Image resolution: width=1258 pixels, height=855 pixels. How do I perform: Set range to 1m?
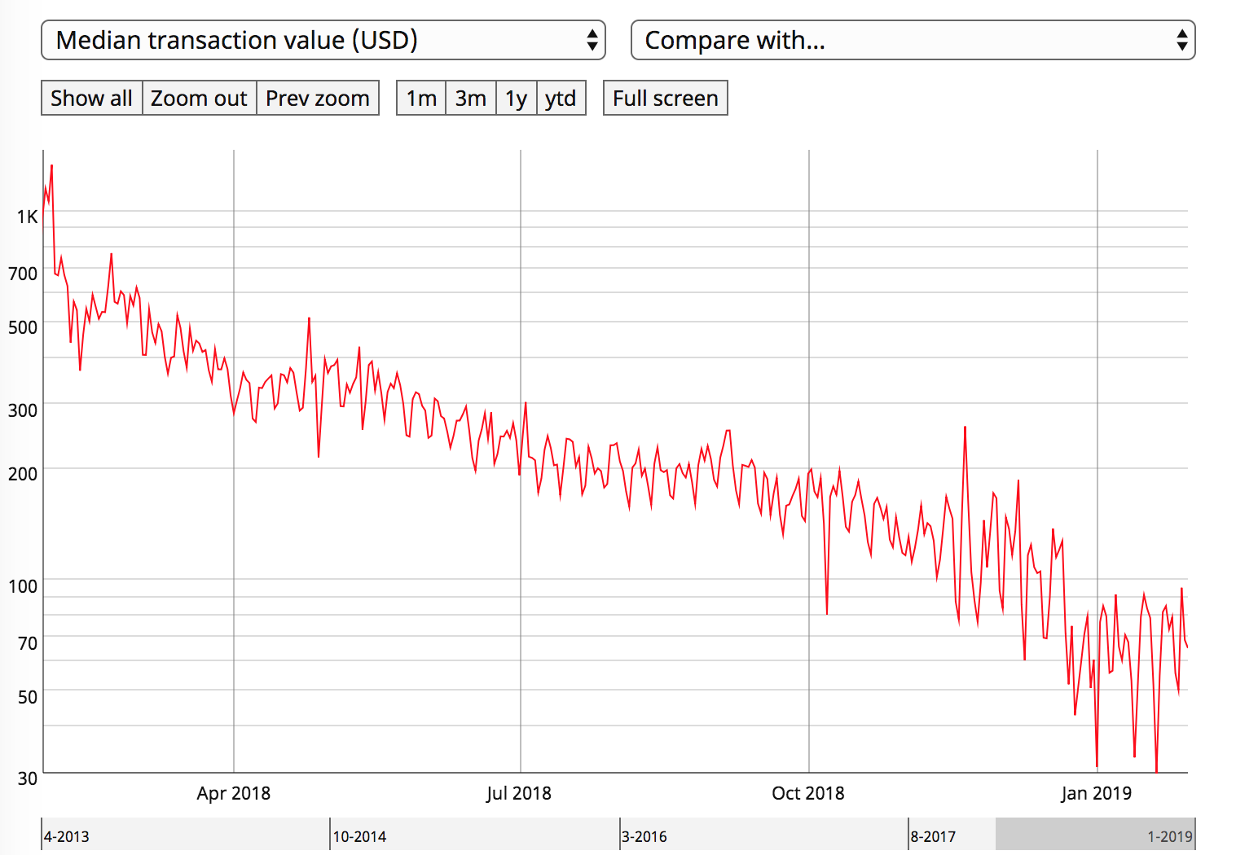coord(421,98)
